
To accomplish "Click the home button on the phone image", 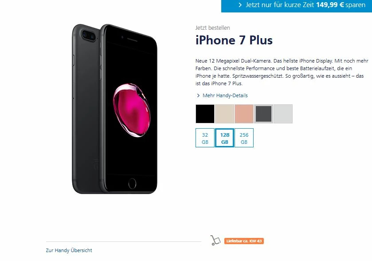I will tap(132, 184).
